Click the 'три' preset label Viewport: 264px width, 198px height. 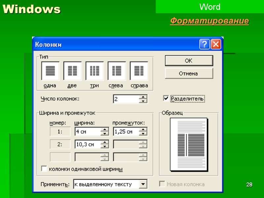pos(94,85)
